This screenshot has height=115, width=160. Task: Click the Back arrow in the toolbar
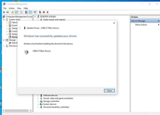click(4, 12)
